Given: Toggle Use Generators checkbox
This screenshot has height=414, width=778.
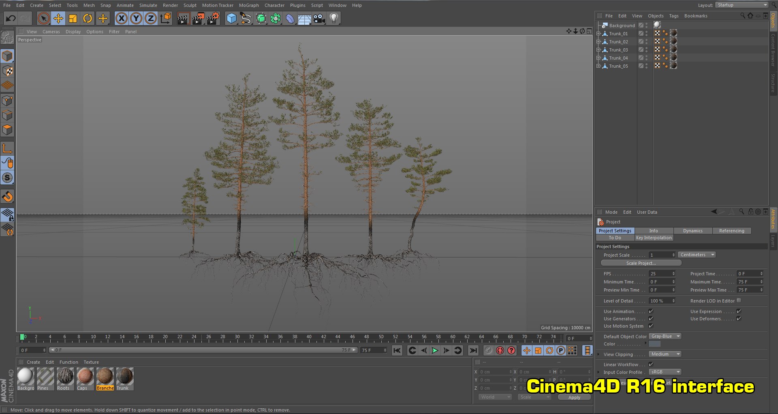Looking at the screenshot, I should pyautogui.click(x=651, y=318).
